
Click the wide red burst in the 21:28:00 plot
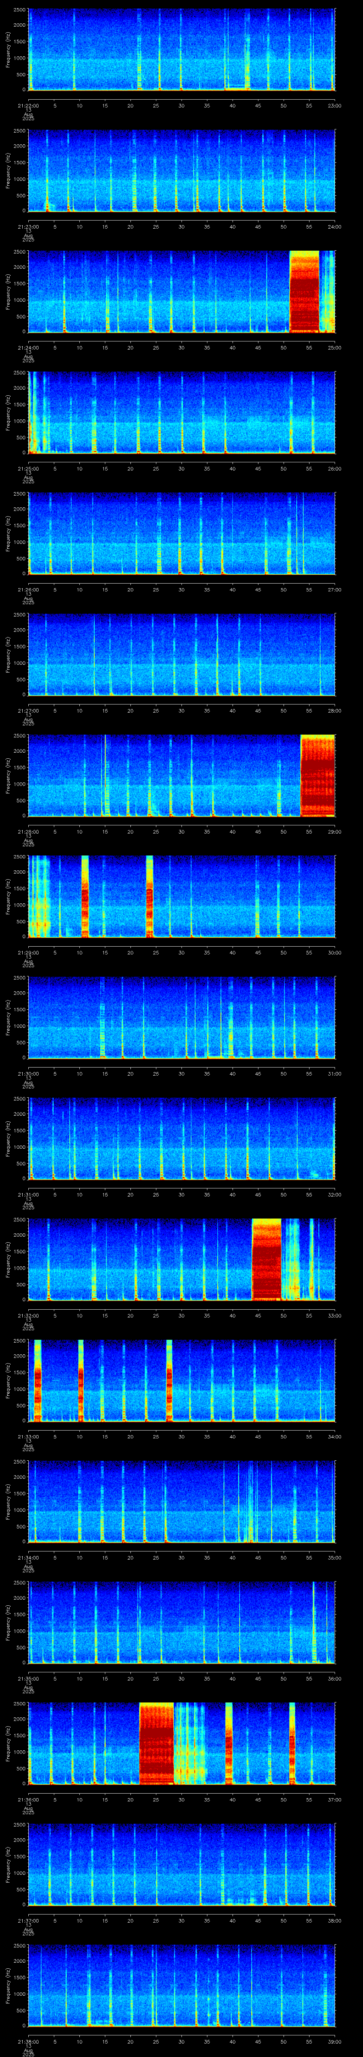pyautogui.click(x=318, y=775)
